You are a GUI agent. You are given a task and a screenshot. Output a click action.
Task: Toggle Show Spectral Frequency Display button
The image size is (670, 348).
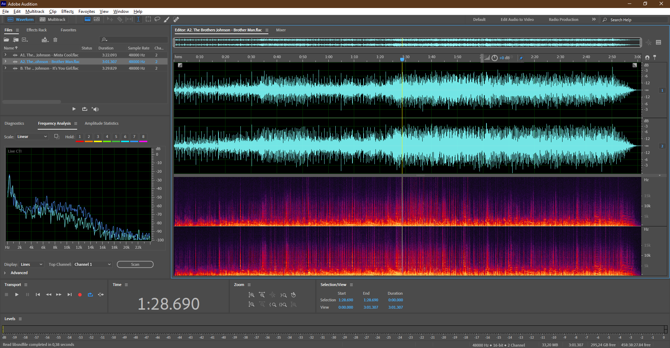pyautogui.click(x=87, y=19)
